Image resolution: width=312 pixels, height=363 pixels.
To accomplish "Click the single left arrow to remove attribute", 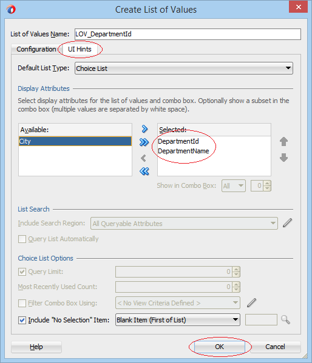I will (144, 158).
